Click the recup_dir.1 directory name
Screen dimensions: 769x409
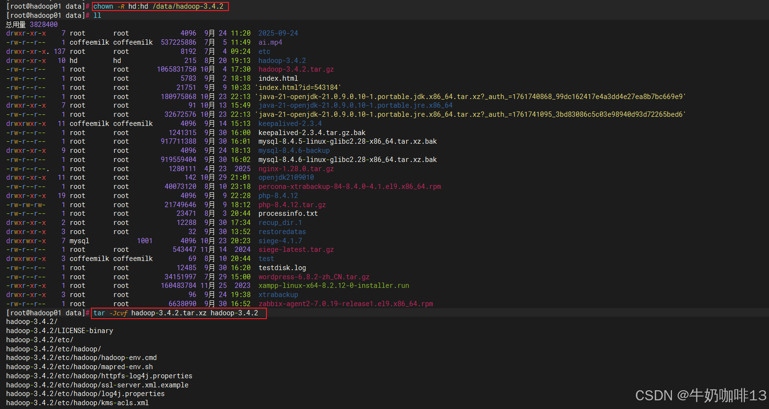pyautogui.click(x=280, y=223)
